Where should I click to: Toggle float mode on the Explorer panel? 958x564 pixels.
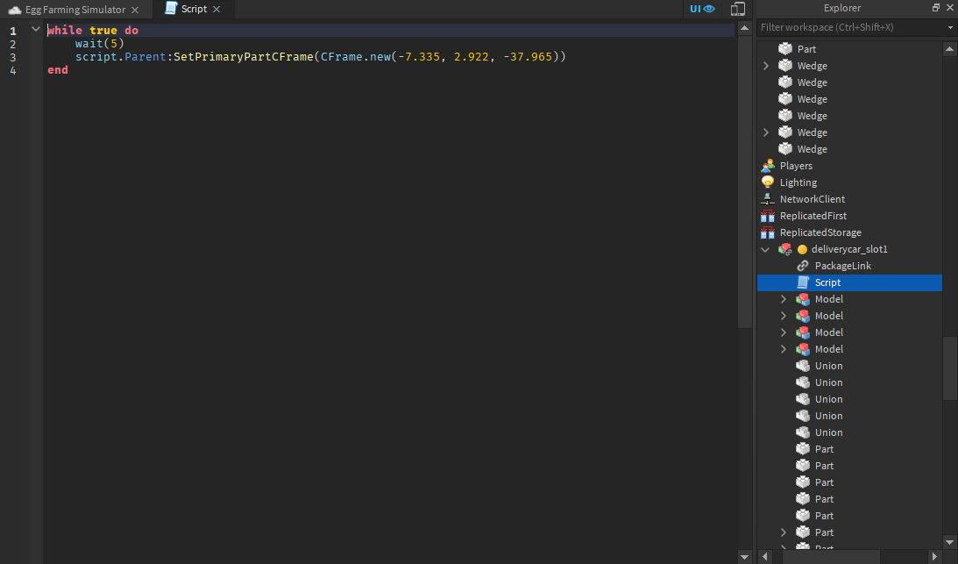(936, 8)
